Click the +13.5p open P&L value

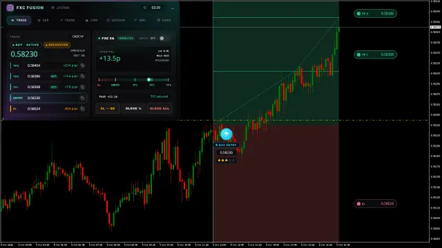[x=110, y=58]
